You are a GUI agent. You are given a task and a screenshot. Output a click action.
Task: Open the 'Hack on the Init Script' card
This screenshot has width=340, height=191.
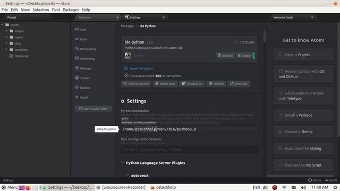(303, 165)
